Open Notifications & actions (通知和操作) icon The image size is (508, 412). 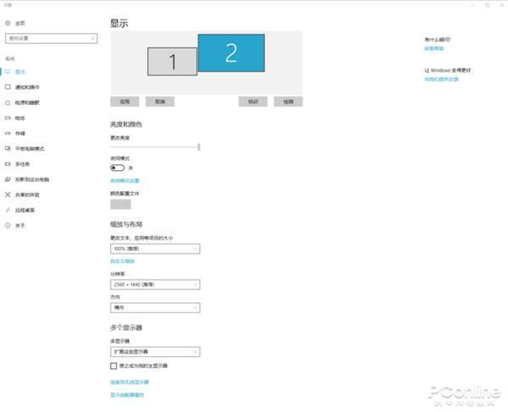pos(8,87)
